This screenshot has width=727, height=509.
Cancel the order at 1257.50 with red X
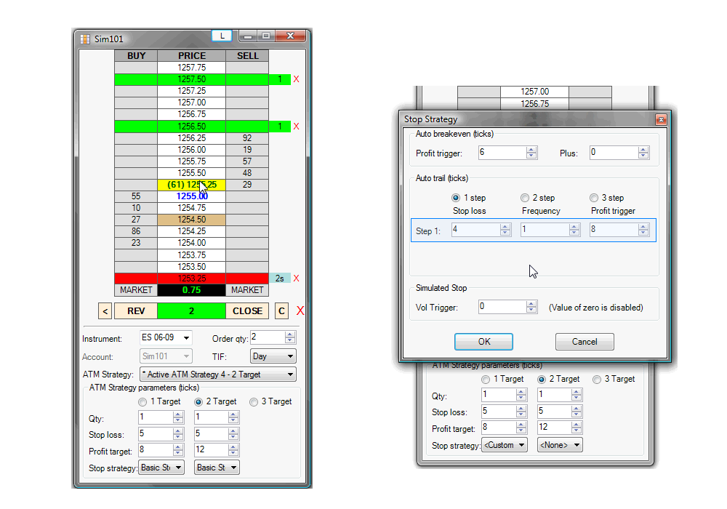[297, 79]
